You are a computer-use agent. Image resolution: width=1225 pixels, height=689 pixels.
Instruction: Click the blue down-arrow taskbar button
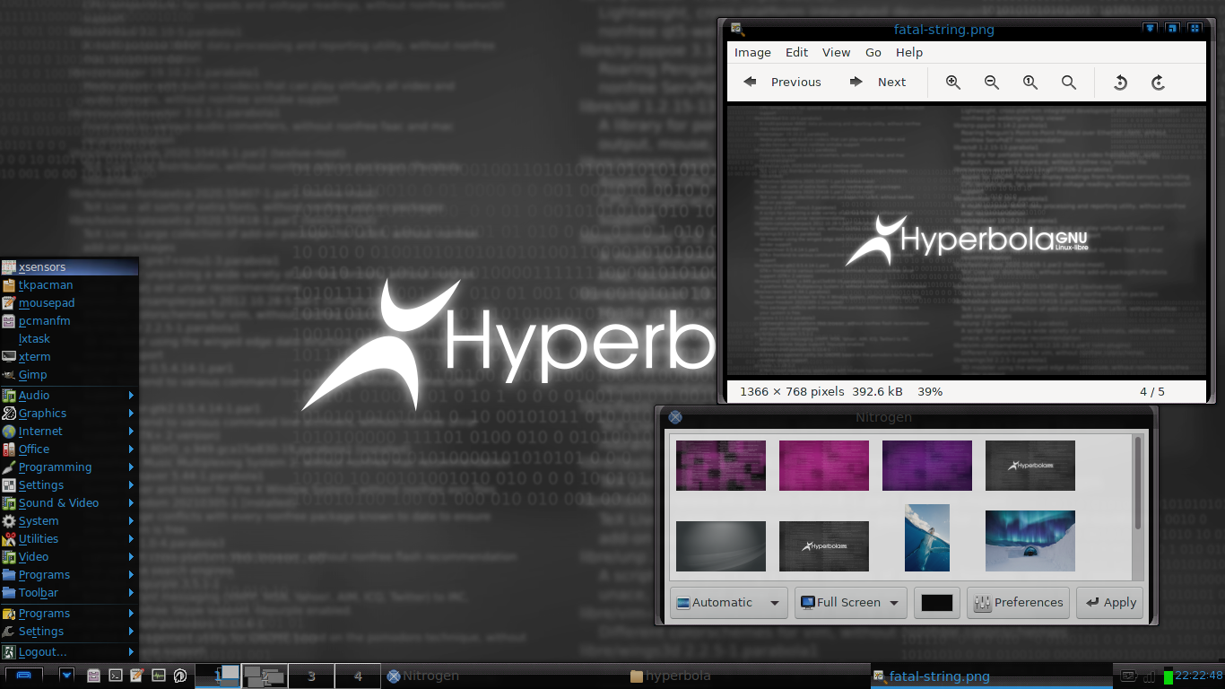[67, 676]
